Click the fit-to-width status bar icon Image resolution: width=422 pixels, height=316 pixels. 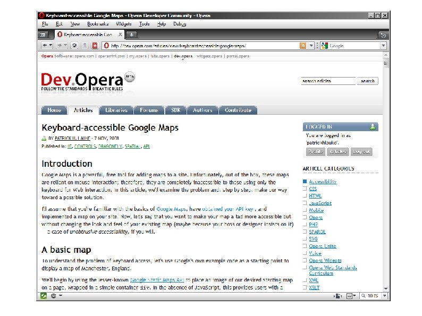point(338,296)
